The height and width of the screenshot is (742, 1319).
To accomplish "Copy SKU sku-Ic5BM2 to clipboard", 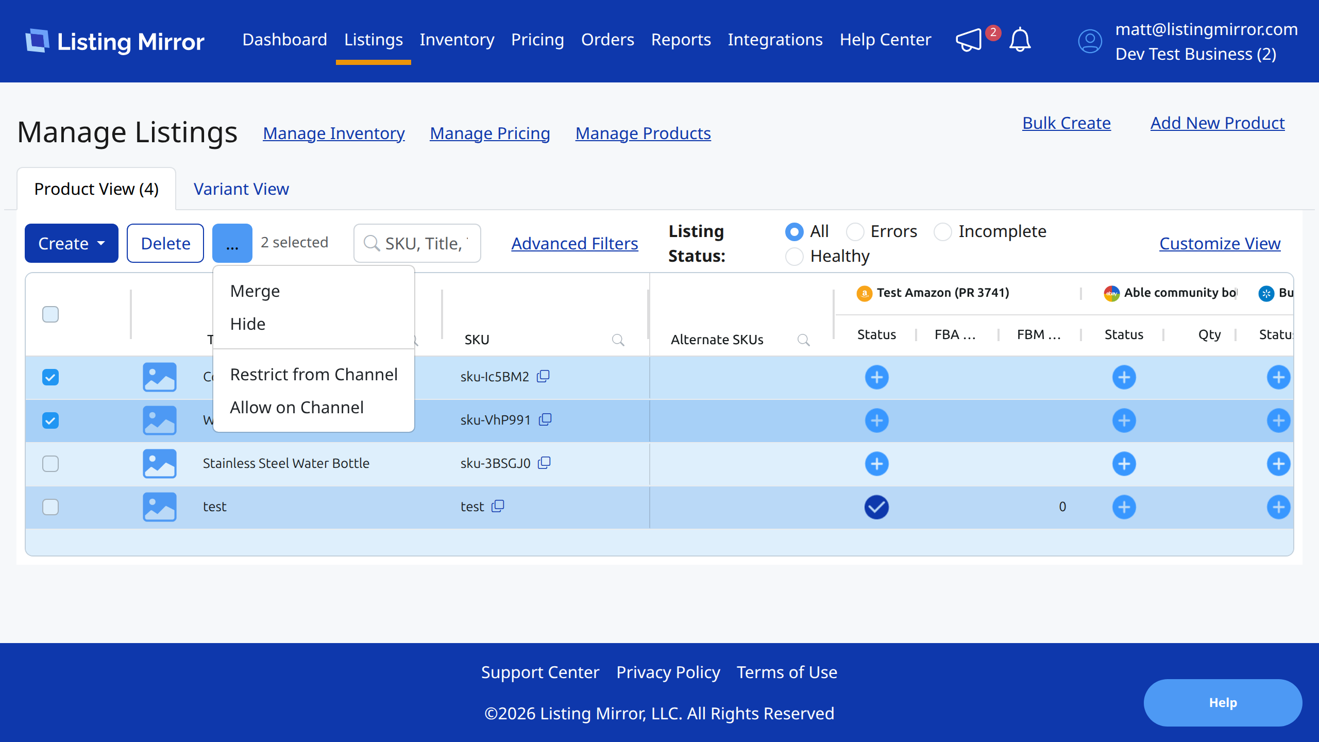I will pyautogui.click(x=543, y=376).
